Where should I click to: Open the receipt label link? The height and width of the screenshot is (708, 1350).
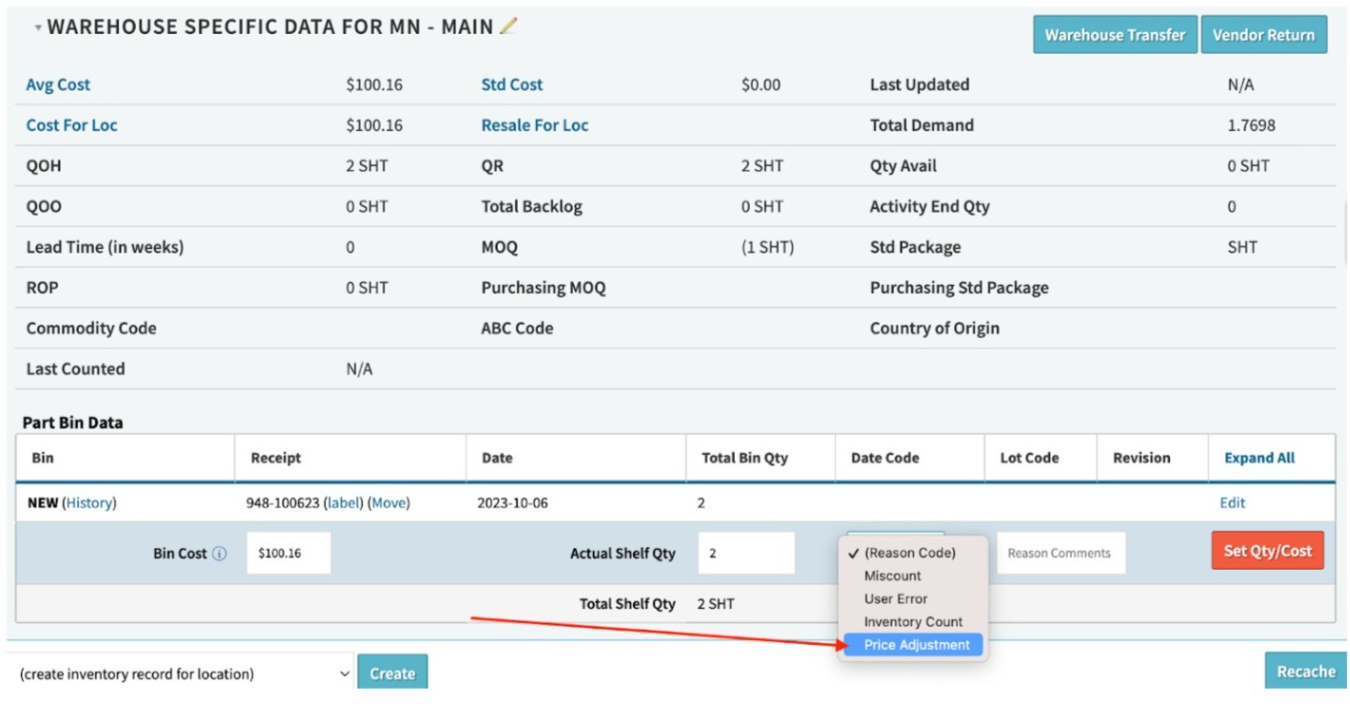345,503
